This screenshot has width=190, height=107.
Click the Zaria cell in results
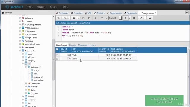(85, 59)
